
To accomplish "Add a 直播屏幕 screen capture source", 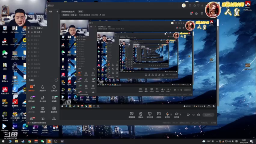I will 132,114.
